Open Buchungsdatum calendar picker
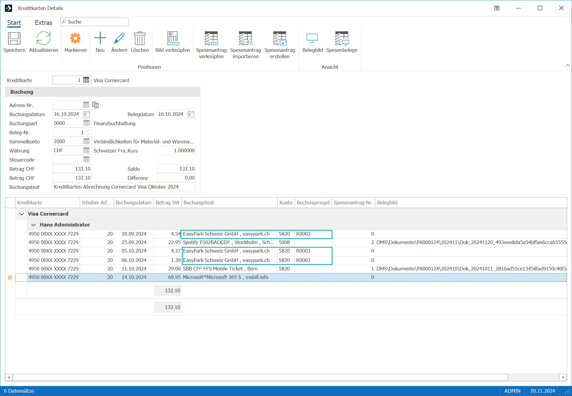This screenshot has width=572, height=396. pyautogui.click(x=87, y=114)
